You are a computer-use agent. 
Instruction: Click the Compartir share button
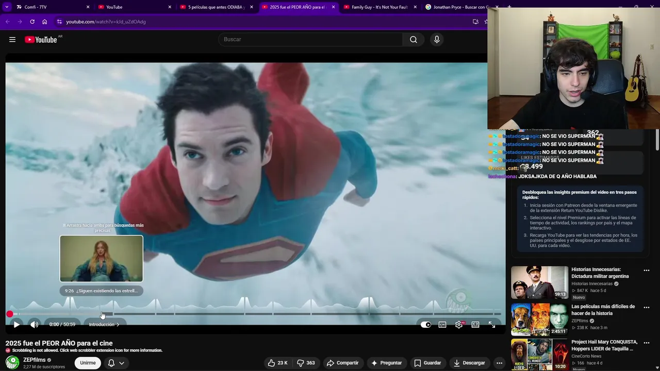[x=342, y=363]
